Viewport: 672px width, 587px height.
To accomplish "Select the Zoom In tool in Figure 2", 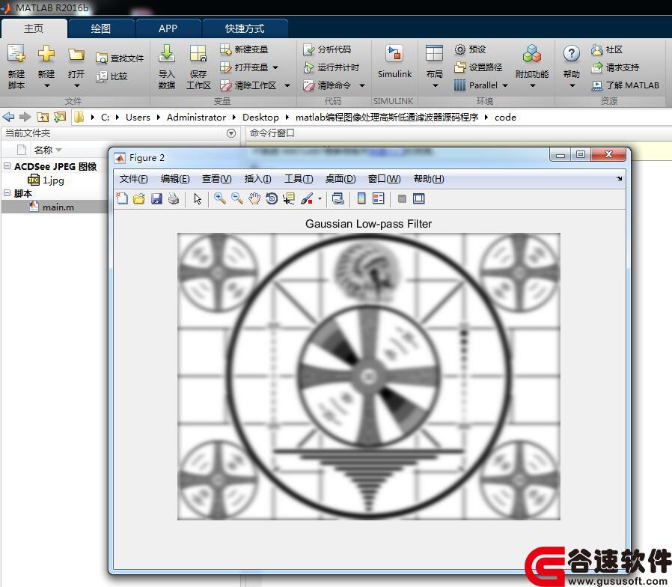I will point(220,198).
